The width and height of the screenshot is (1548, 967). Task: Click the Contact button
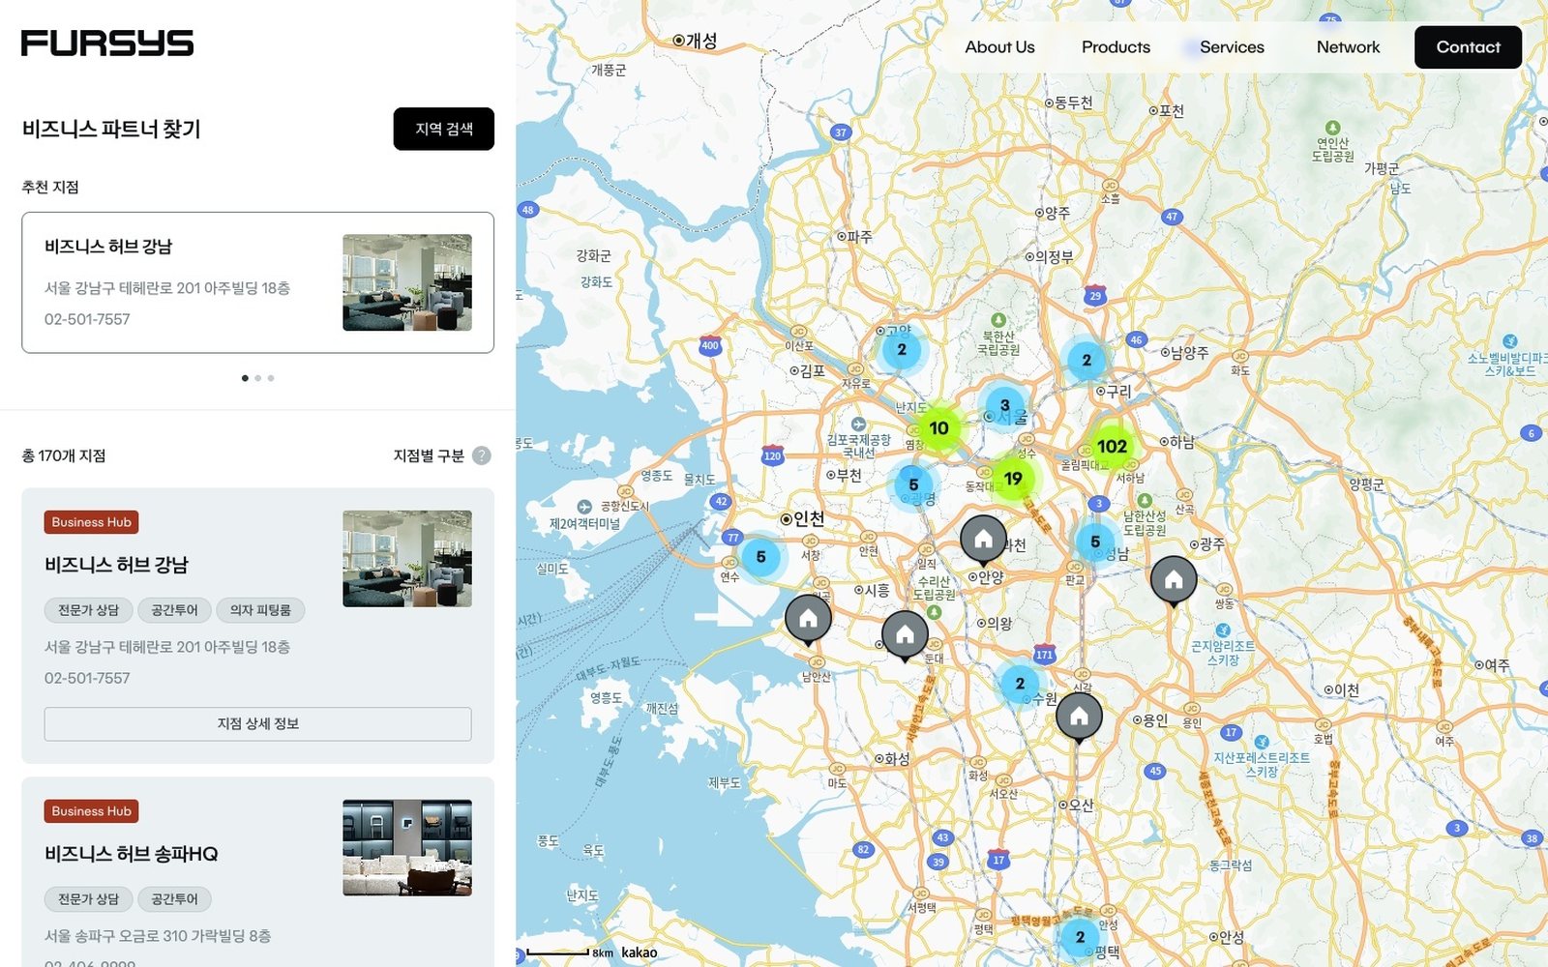tap(1468, 47)
